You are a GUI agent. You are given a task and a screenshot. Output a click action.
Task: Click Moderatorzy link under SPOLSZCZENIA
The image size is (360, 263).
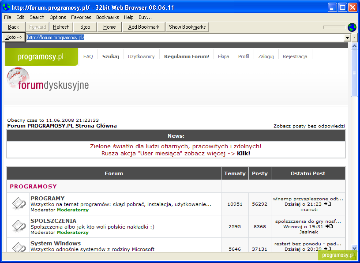click(x=73, y=233)
